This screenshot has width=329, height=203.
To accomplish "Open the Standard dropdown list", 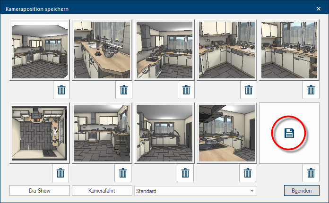I will pos(196,191).
